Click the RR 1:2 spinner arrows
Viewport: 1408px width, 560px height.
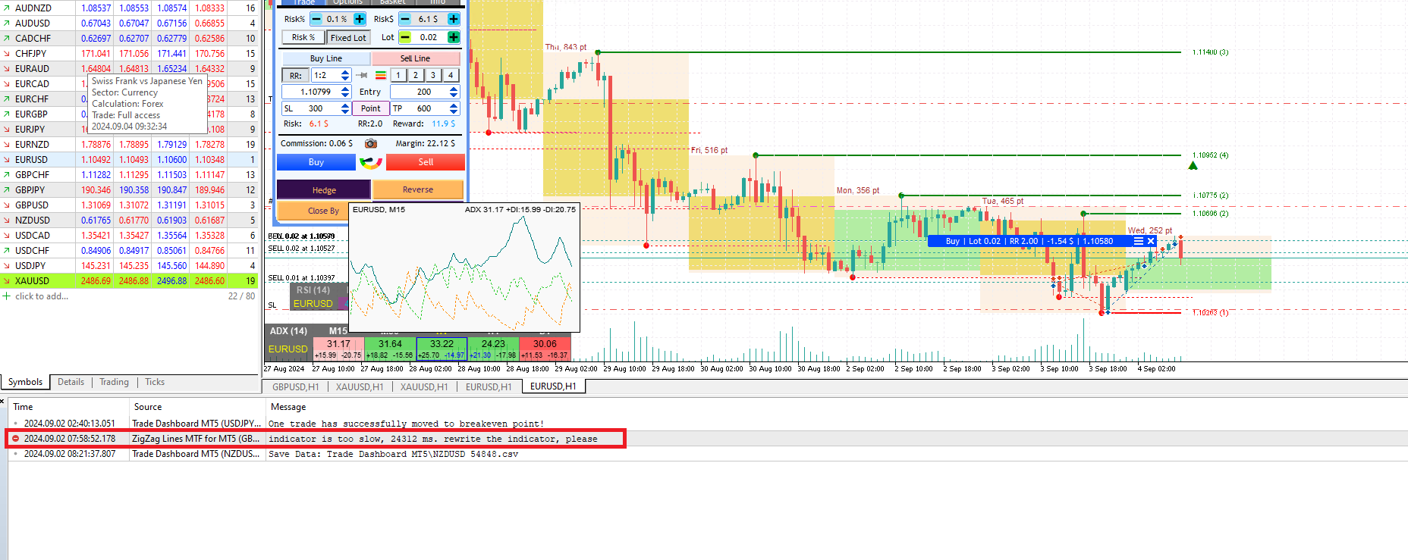(x=345, y=75)
